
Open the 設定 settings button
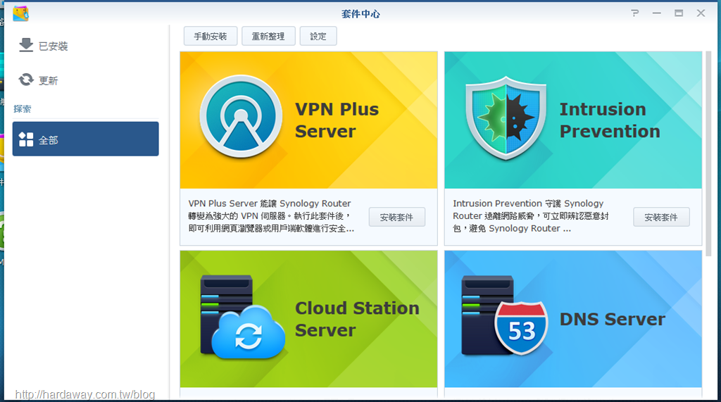pos(318,37)
